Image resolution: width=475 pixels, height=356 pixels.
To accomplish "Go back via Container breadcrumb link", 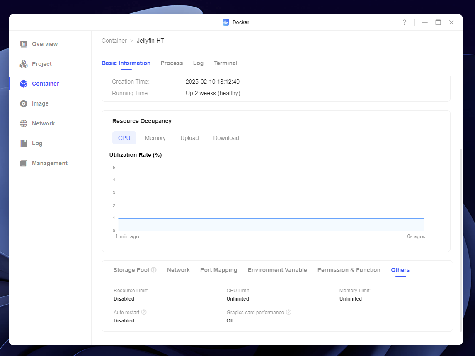I will 114,41.
